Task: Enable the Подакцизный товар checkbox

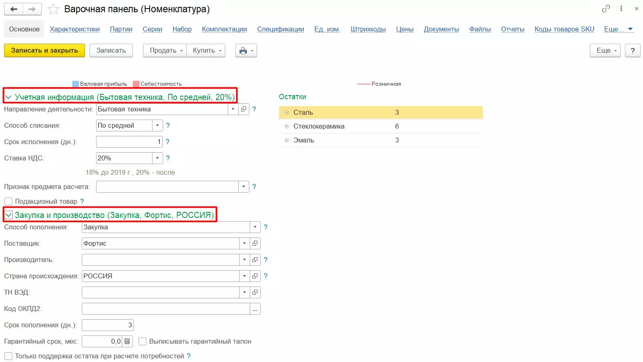Action: point(8,202)
